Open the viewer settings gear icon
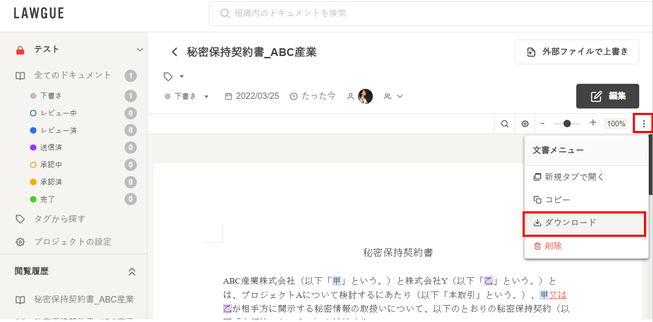Screen dimensions: 653x322 525,124
